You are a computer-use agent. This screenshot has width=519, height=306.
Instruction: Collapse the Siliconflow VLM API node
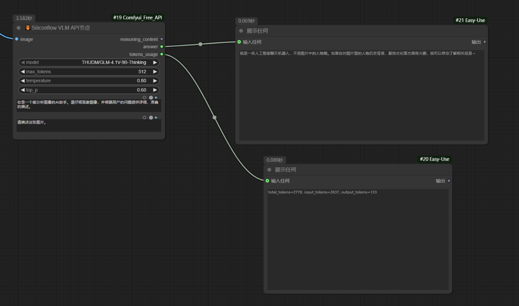pos(19,28)
